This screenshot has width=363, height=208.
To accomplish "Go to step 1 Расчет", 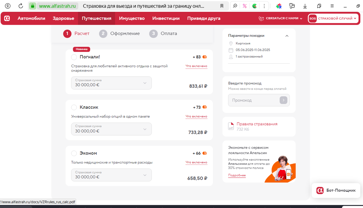I will 76,34.
